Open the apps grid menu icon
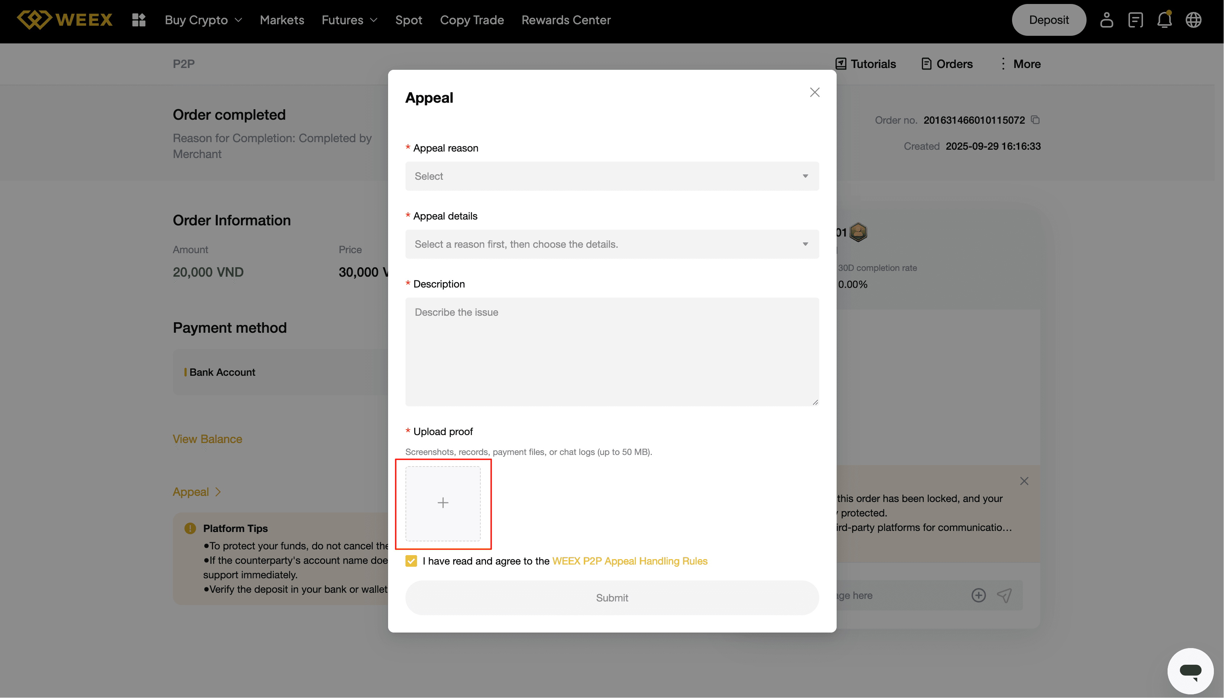The image size is (1224, 698). click(x=139, y=20)
